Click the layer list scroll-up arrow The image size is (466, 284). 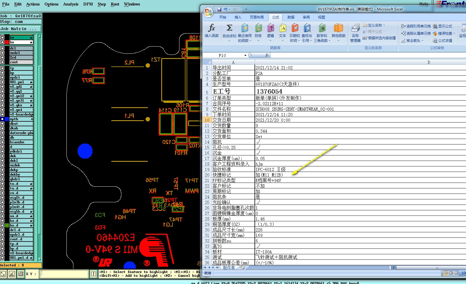[x=40, y=36]
